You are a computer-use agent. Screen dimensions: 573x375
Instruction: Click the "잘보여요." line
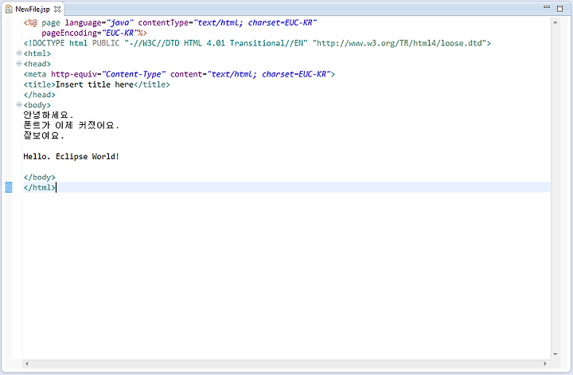coord(44,135)
